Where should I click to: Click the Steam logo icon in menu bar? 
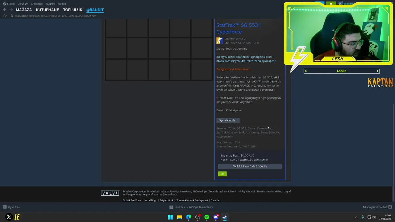(4, 4)
